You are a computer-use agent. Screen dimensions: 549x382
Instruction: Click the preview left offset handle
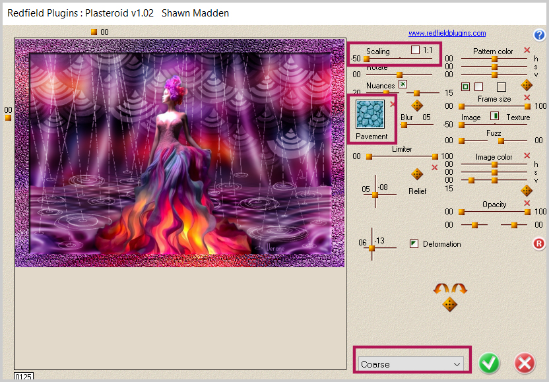click(8, 117)
